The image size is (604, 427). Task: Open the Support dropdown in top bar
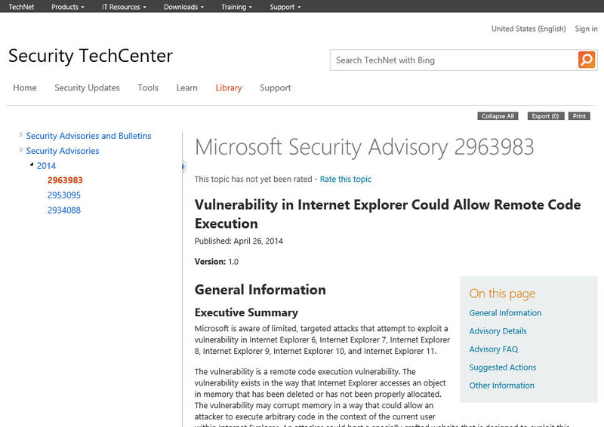coord(285,7)
